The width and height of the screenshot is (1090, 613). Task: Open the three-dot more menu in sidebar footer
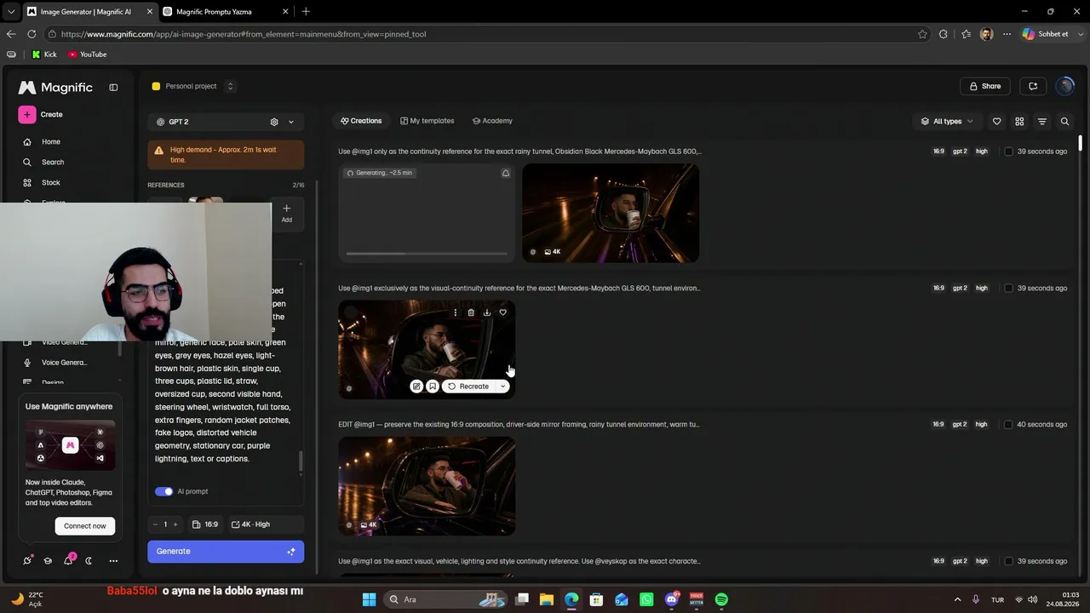tap(113, 560)
